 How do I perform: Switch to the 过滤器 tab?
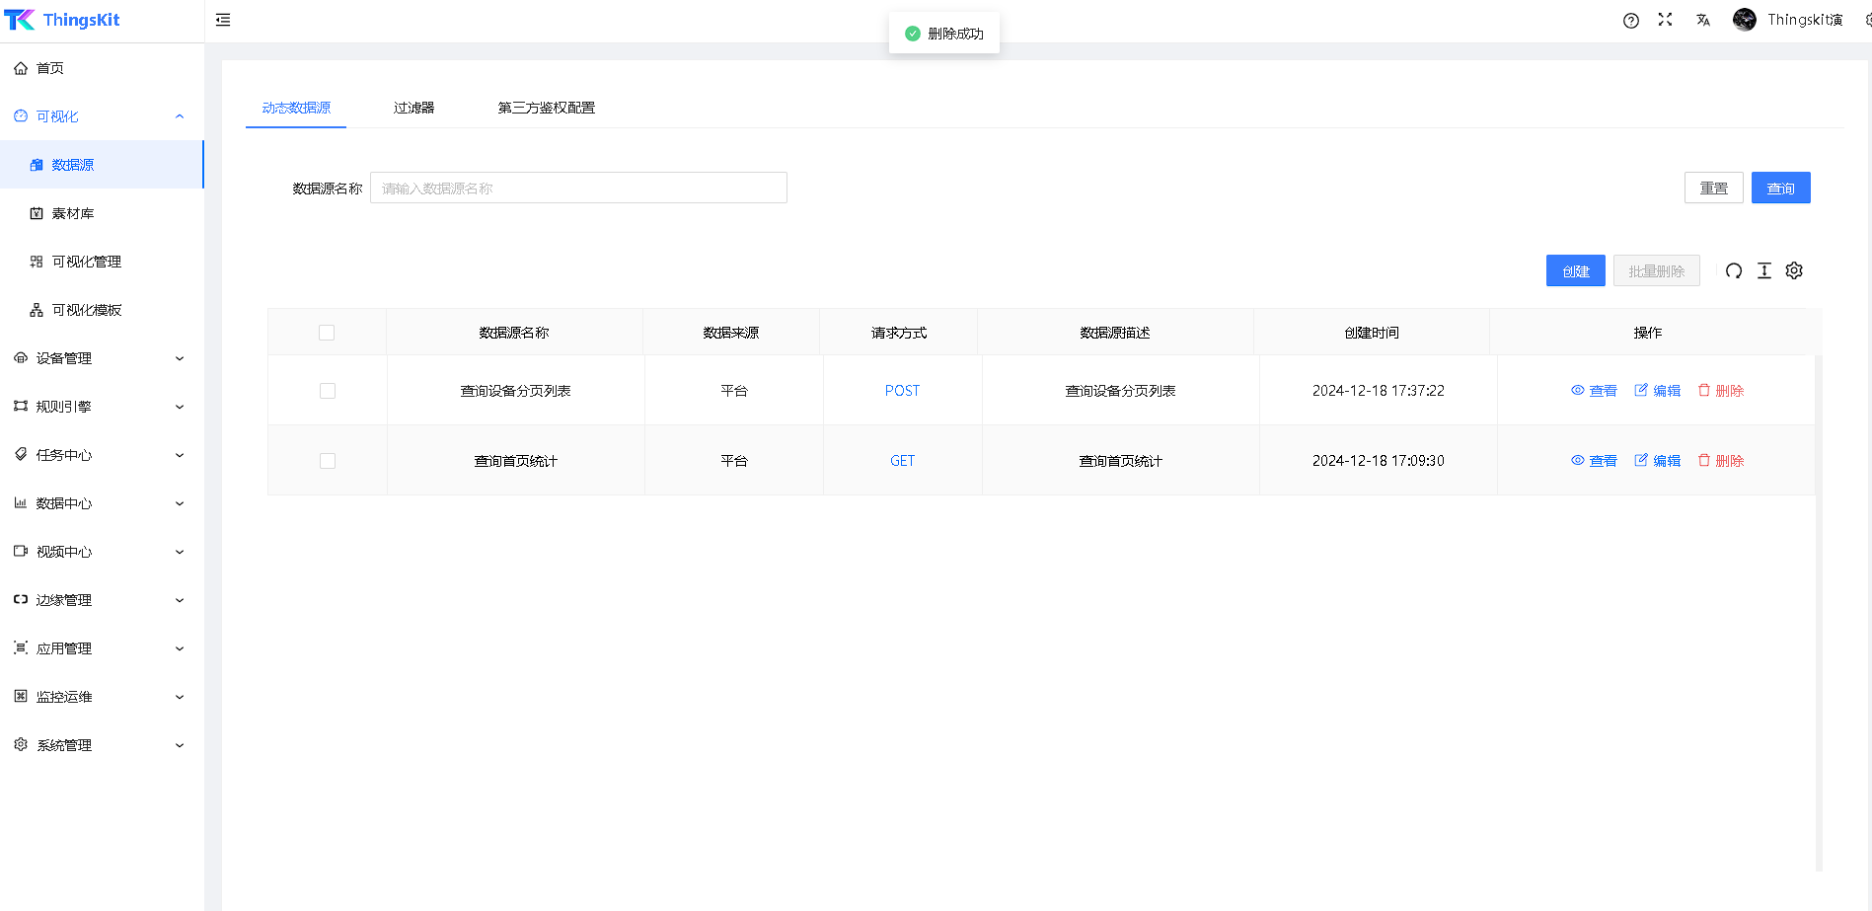point(413,108)
